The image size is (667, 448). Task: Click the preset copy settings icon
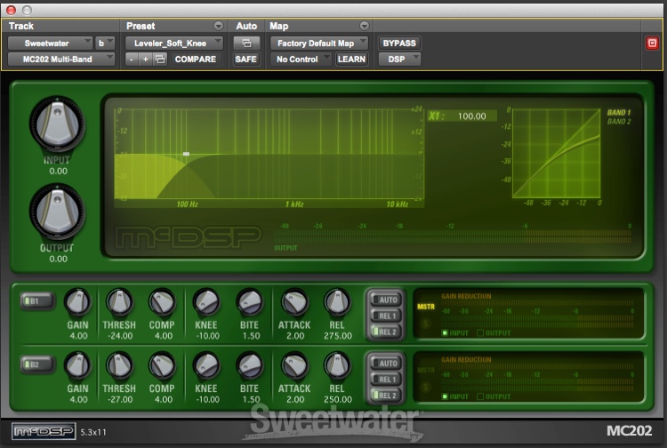pyautogui.click(x=160, y=59)
